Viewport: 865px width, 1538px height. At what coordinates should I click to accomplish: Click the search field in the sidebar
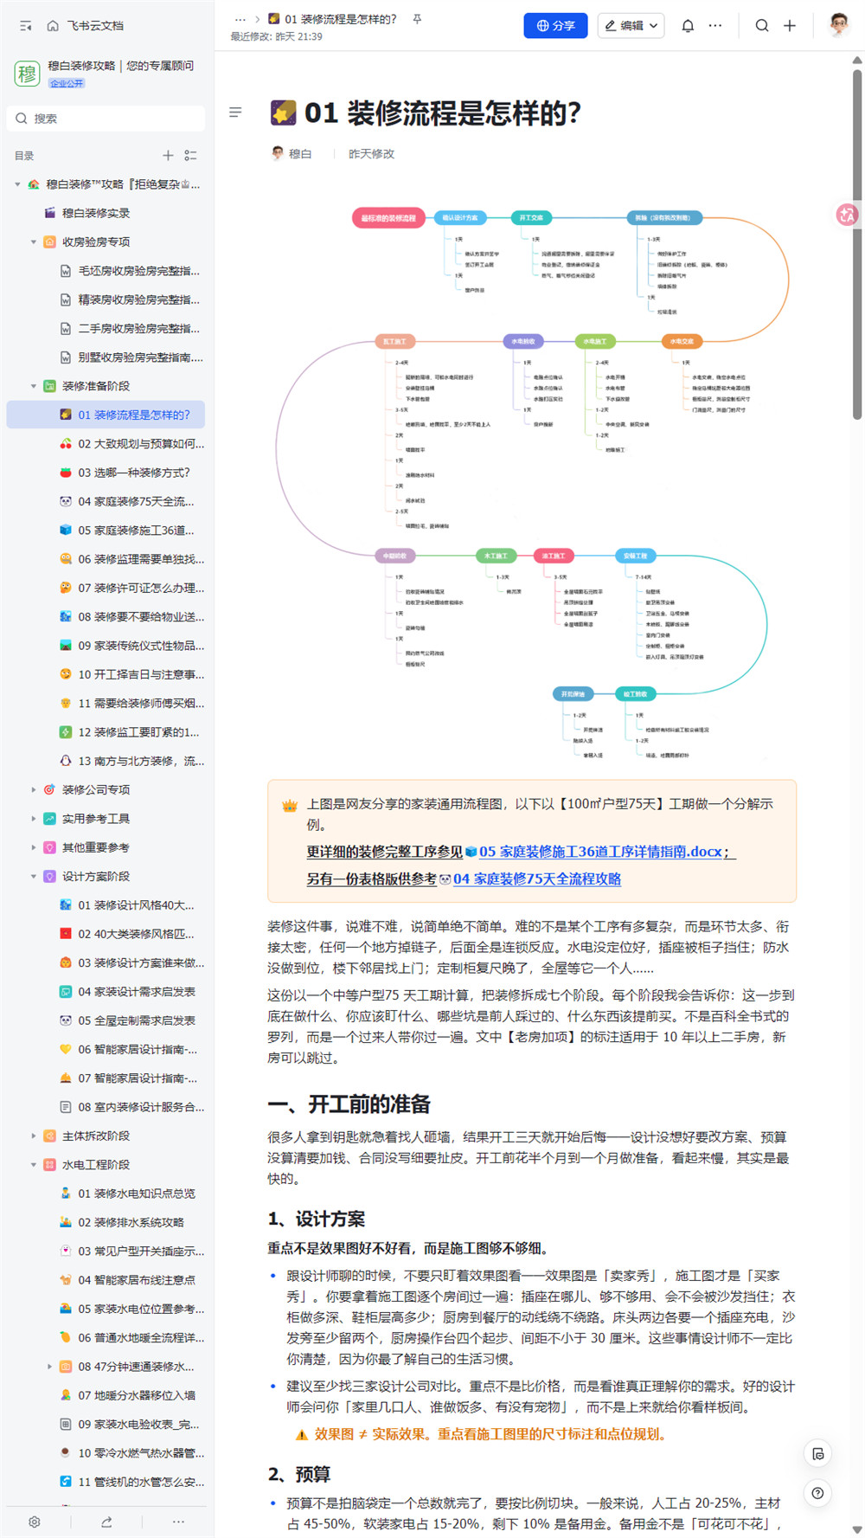point(106,119)
